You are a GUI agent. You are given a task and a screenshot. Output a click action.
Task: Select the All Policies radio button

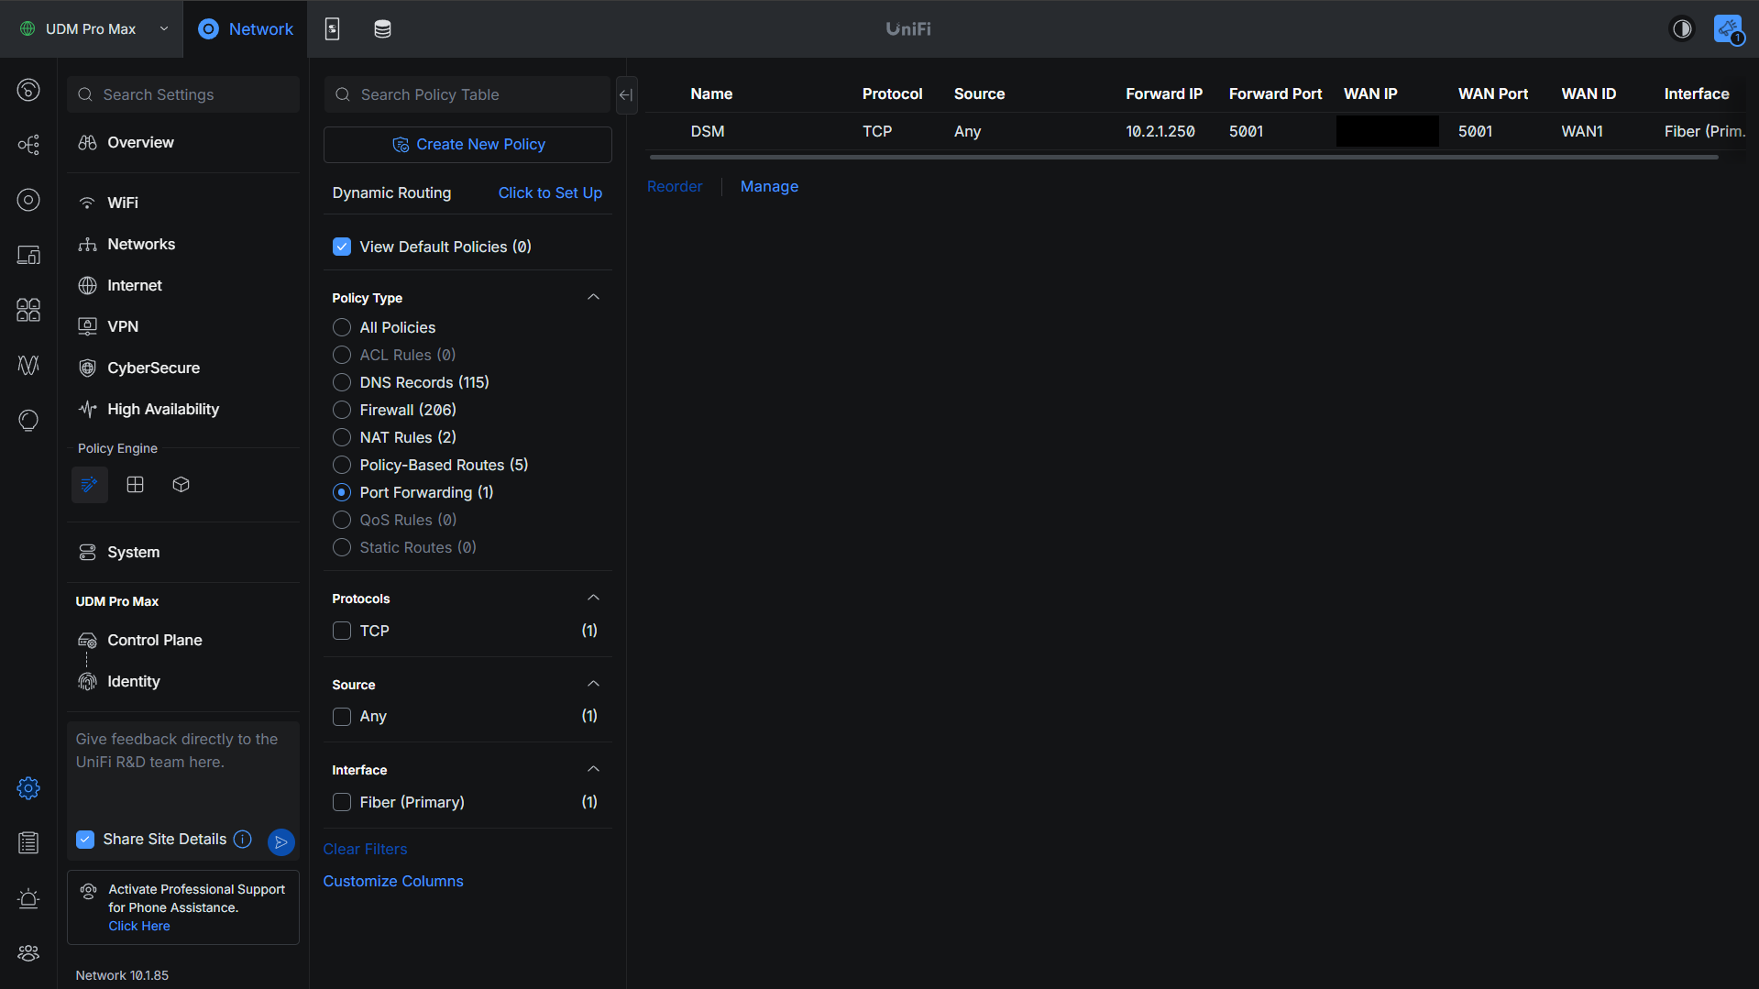click(342, 327)
